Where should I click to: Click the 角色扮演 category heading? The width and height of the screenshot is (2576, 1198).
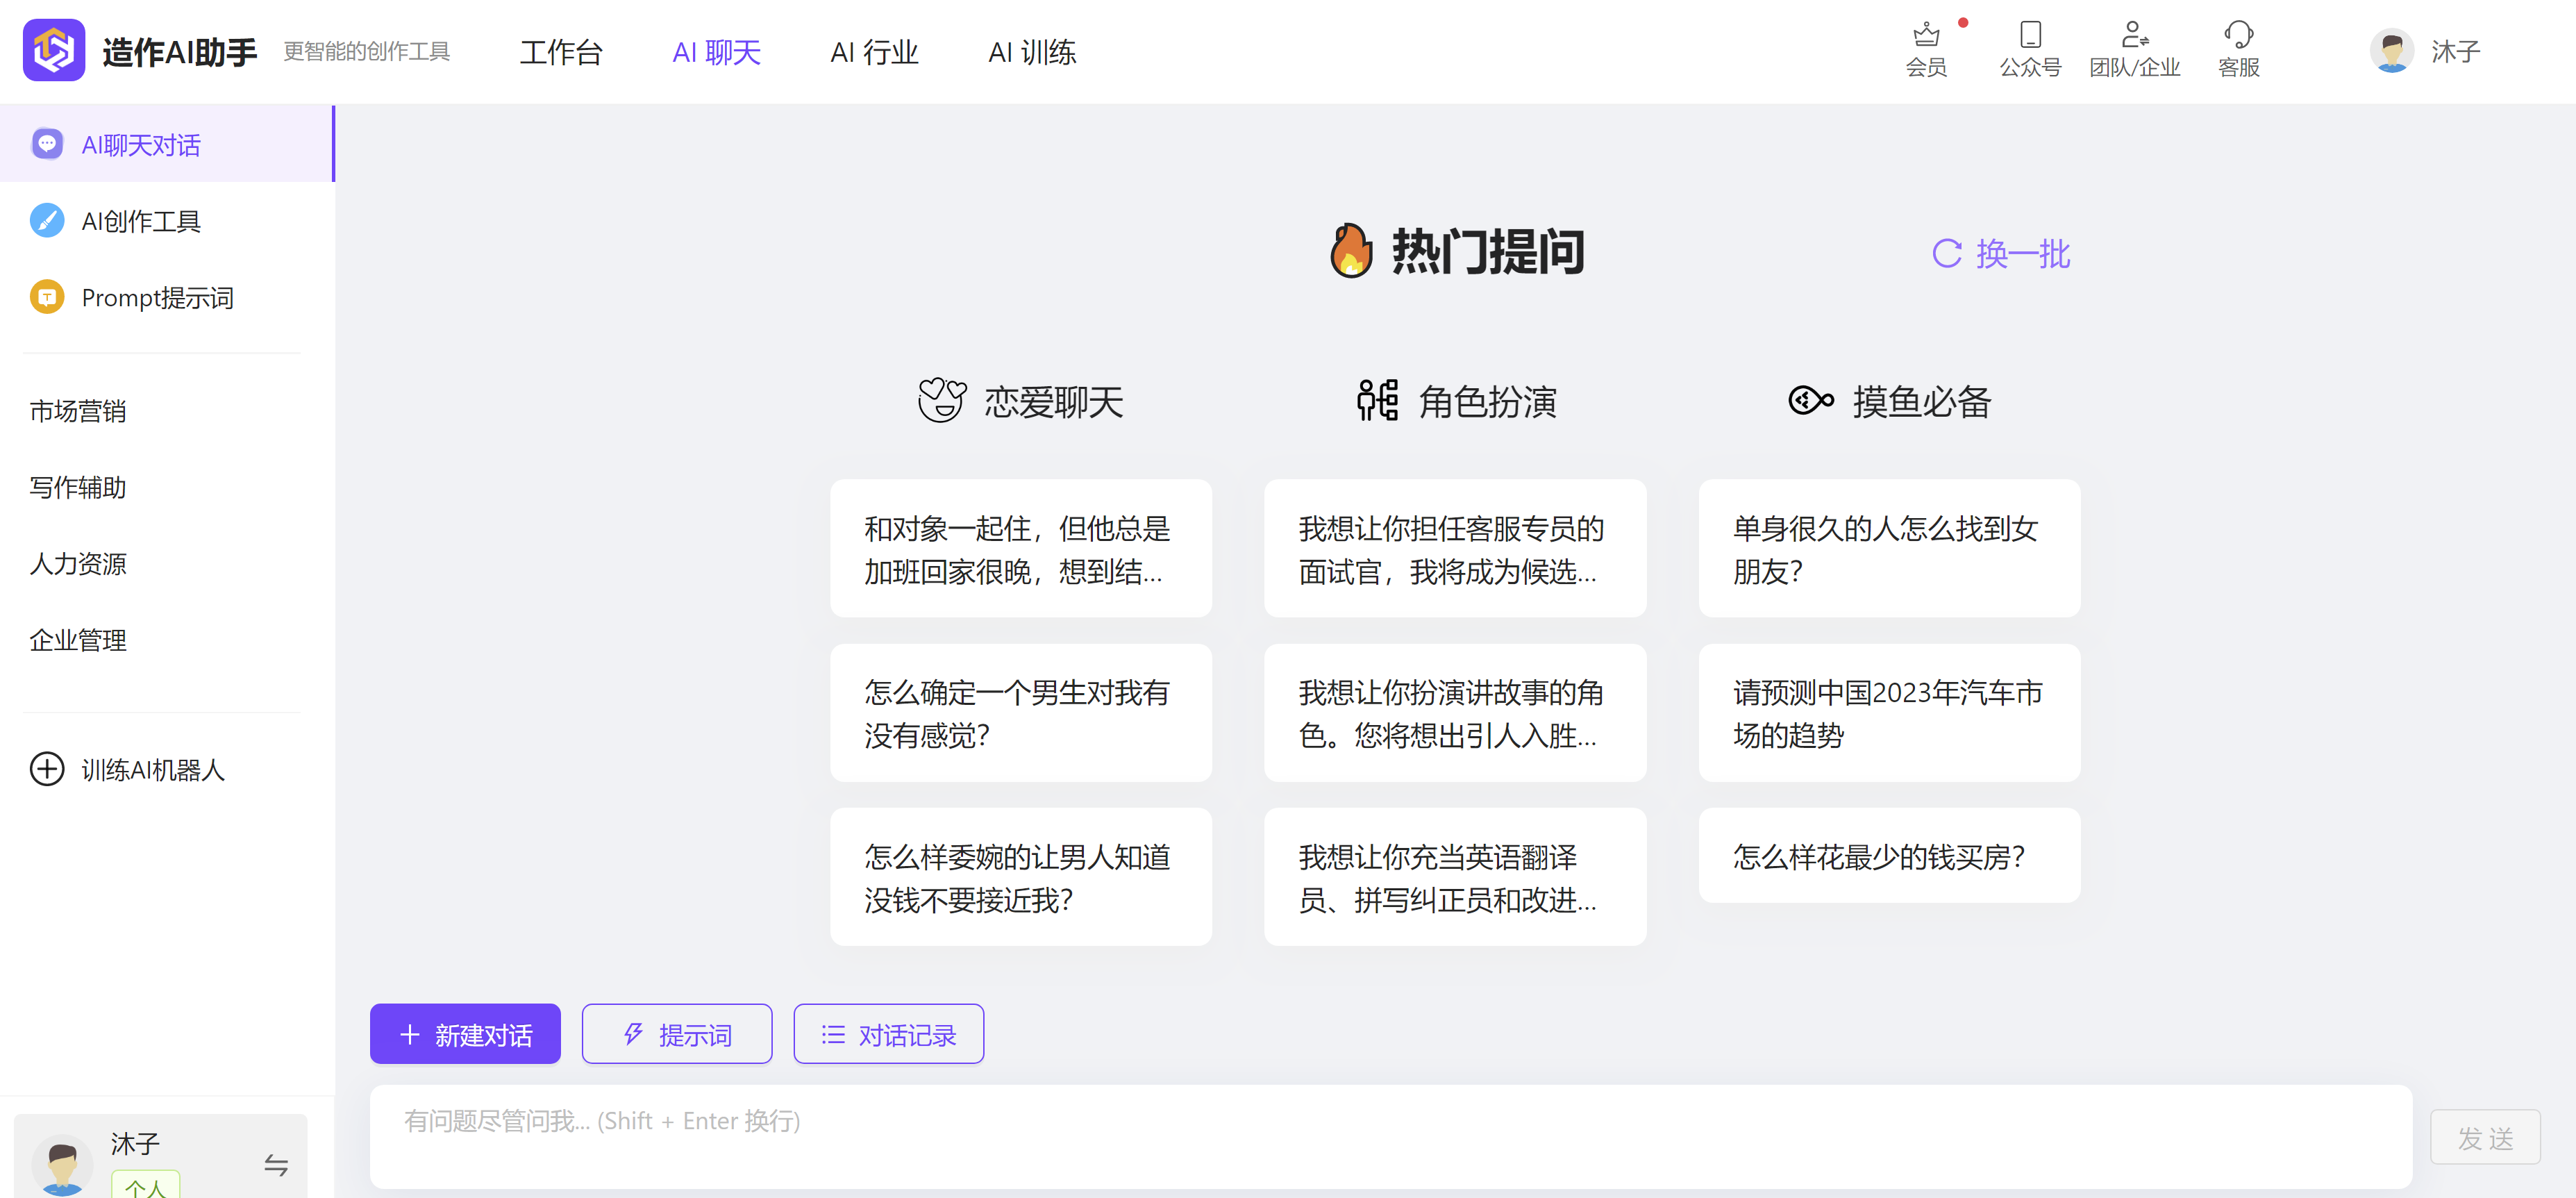click(1487, 402)
